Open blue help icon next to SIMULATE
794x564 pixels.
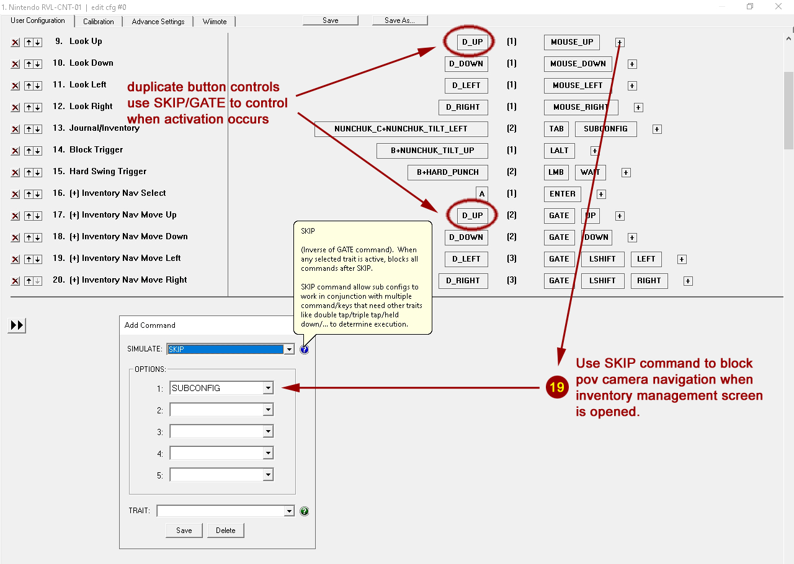pyautogui.click(x=304, y=350)
